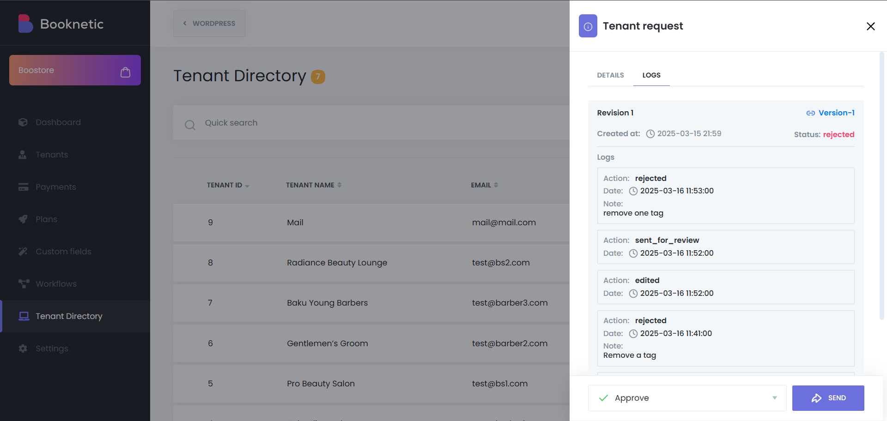Click the Tenant request info icon

coord(588,26)
